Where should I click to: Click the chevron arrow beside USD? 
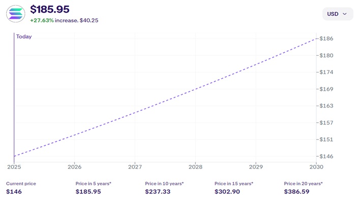[345, 14]
